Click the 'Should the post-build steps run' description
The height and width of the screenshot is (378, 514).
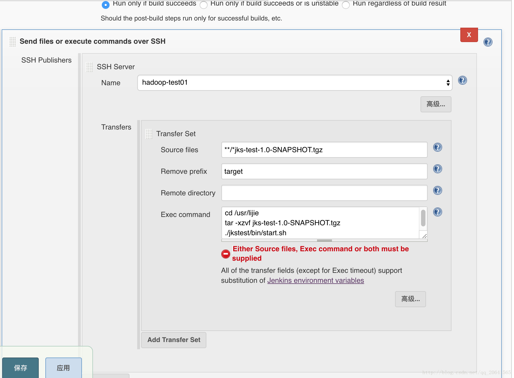click(x=191, y=18)
